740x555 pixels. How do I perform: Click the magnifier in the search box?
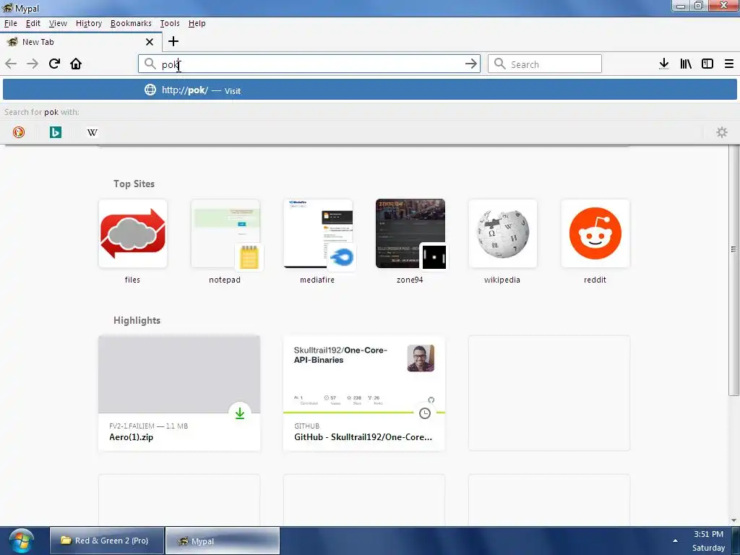pyautogui.click(x=500, y=64)
